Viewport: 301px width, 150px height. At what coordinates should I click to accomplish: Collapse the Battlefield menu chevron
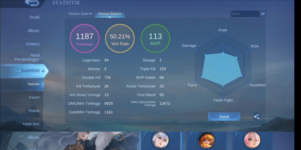click(43, 71)
